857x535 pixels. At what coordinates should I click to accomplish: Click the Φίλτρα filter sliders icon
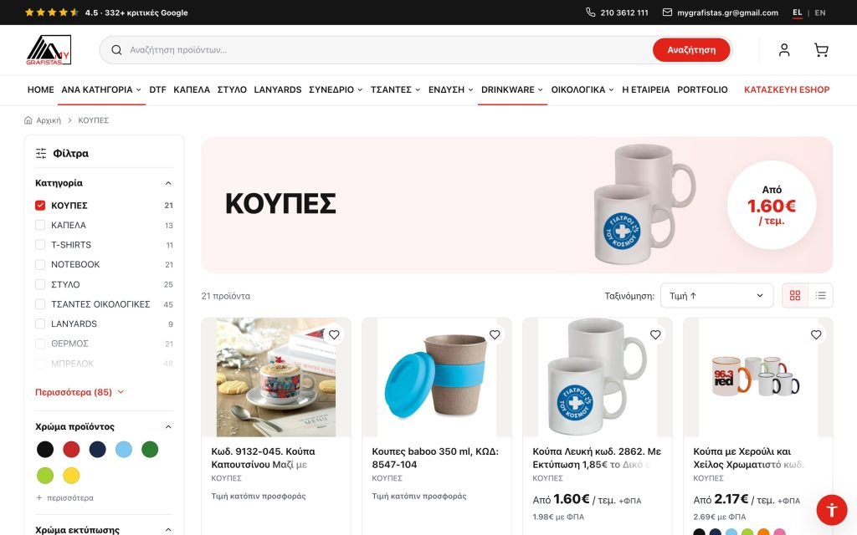coord(41,154)
